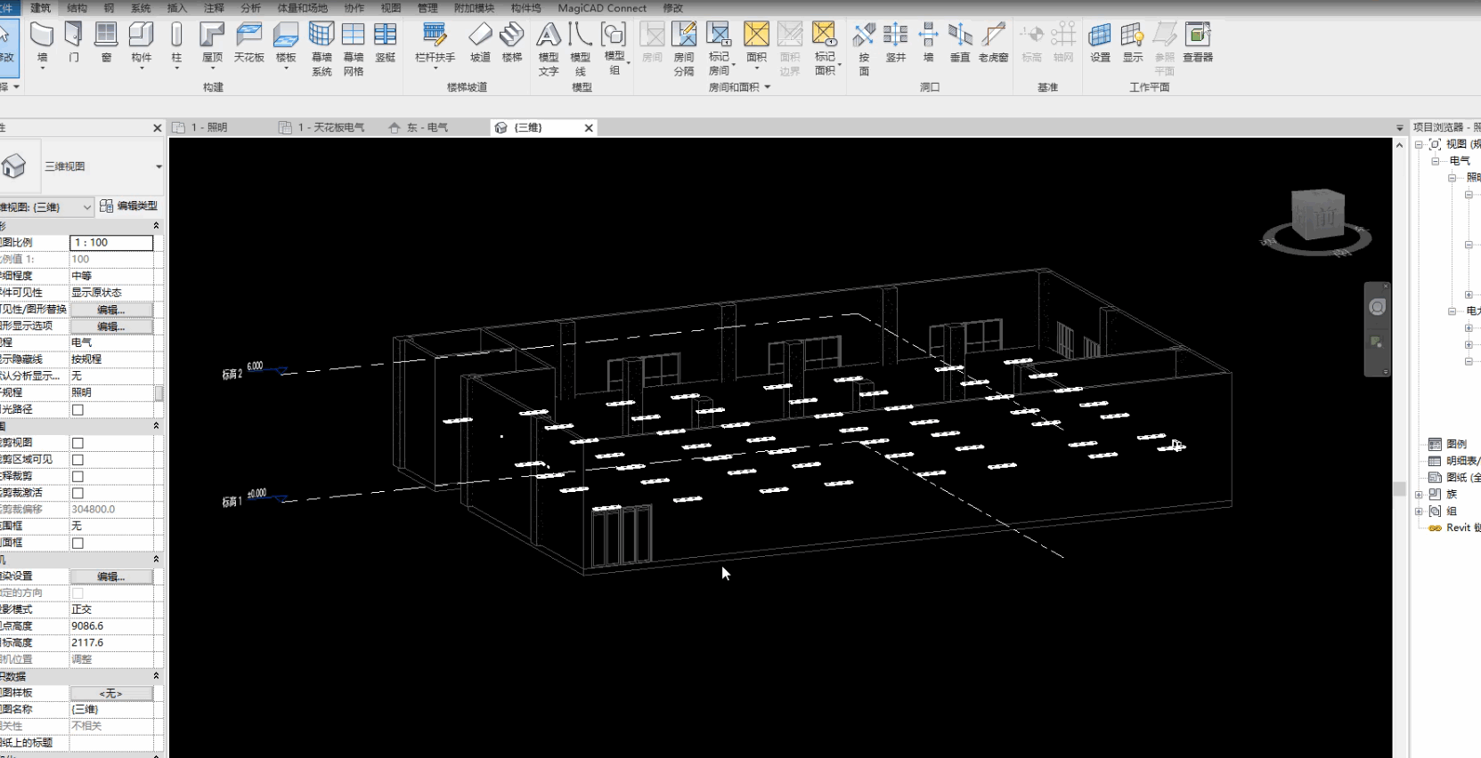The width and height of the screenshot is (1481, 758).
Task: Enable the 裁剪视图 checkbox
Action: [x=77, y=443]
